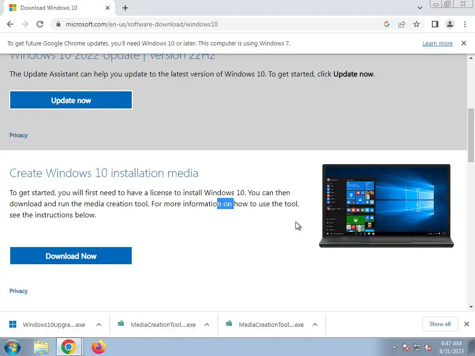The height and width of the screenshot is (356, 475).
Task: View site information via lock icon
Action: tap(58, 24)
